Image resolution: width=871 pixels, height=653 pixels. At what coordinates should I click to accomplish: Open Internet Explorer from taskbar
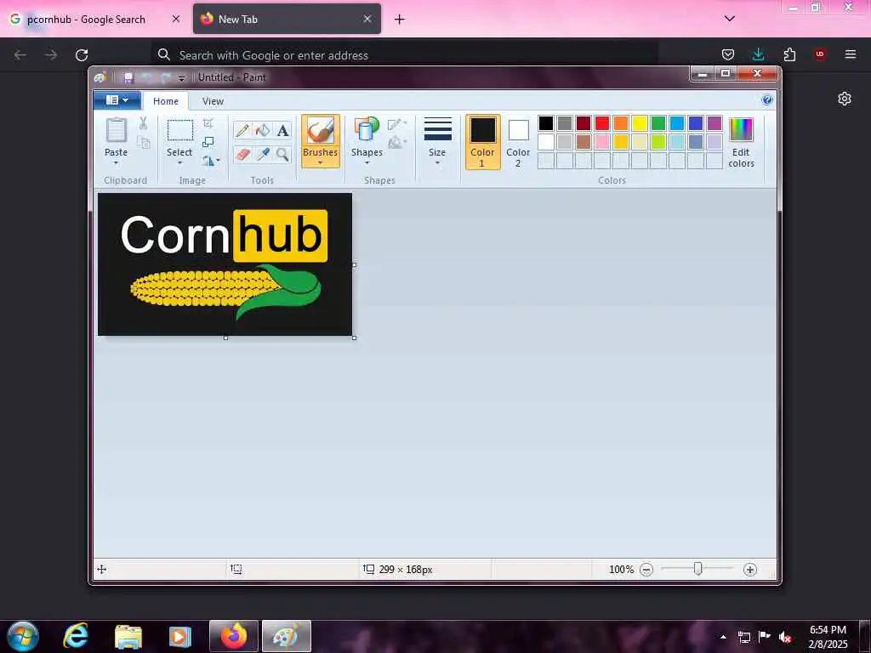point(76,636)
